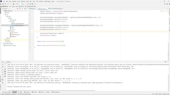The height and width of the screenshot is (95, 170).
Task: Toggle soft-wrap in Run console
Action: [5, 69]
